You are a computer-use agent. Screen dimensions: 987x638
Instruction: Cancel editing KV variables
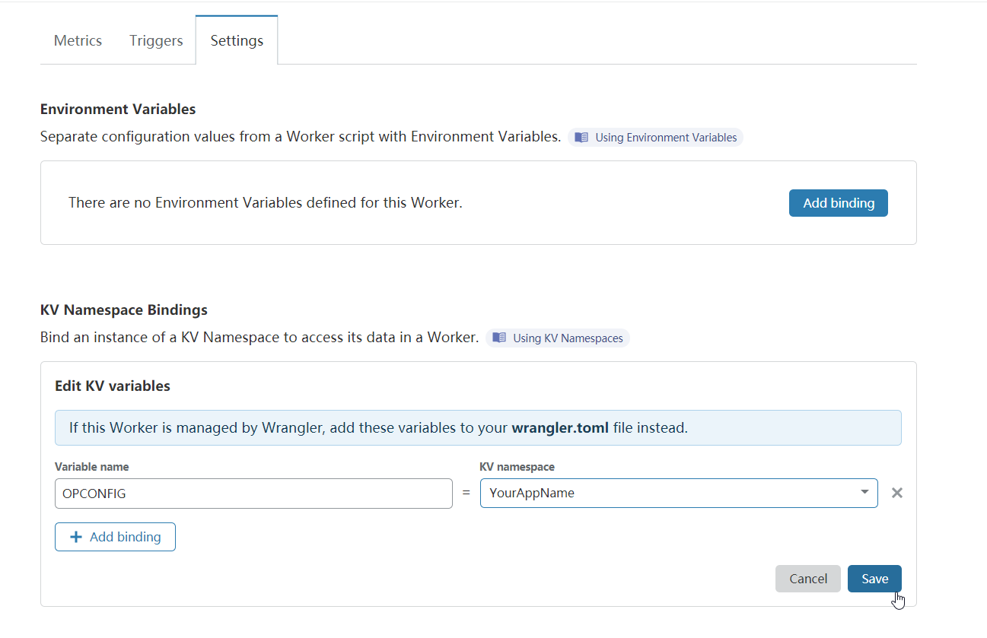807,579
